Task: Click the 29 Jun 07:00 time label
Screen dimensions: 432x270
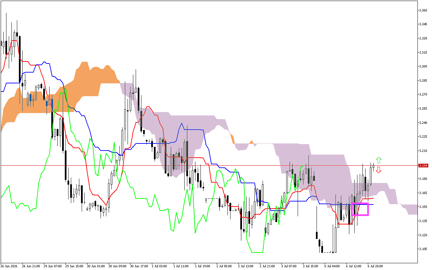Action: (53, 266)
